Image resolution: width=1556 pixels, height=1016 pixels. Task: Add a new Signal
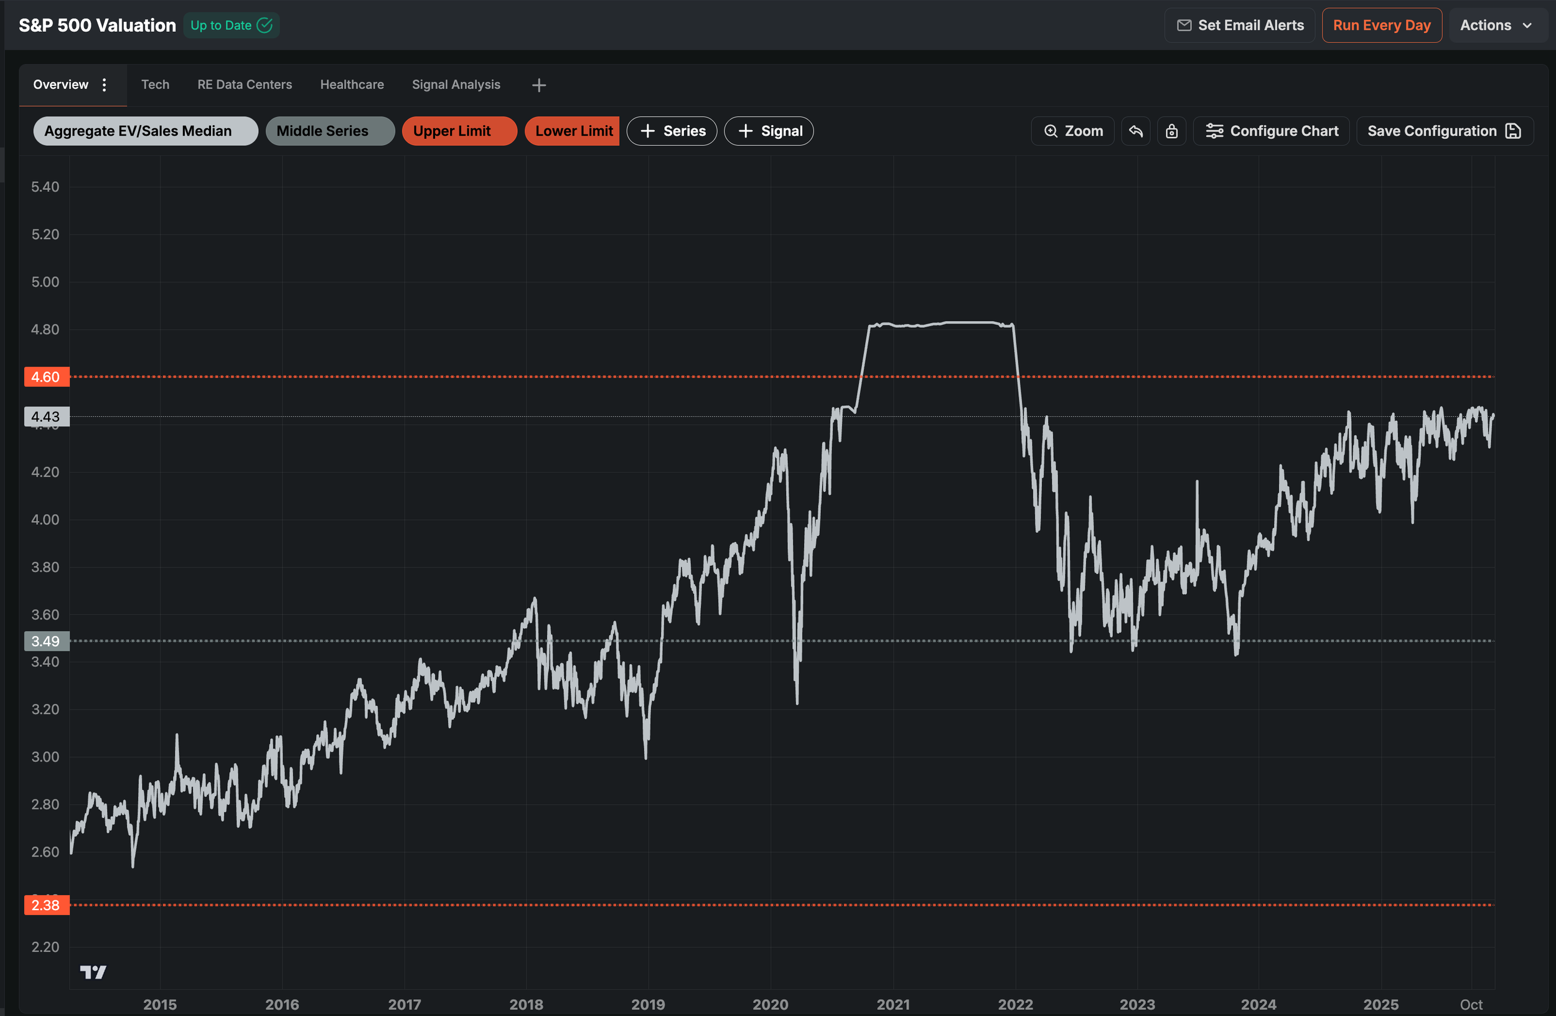coord(768,131)
